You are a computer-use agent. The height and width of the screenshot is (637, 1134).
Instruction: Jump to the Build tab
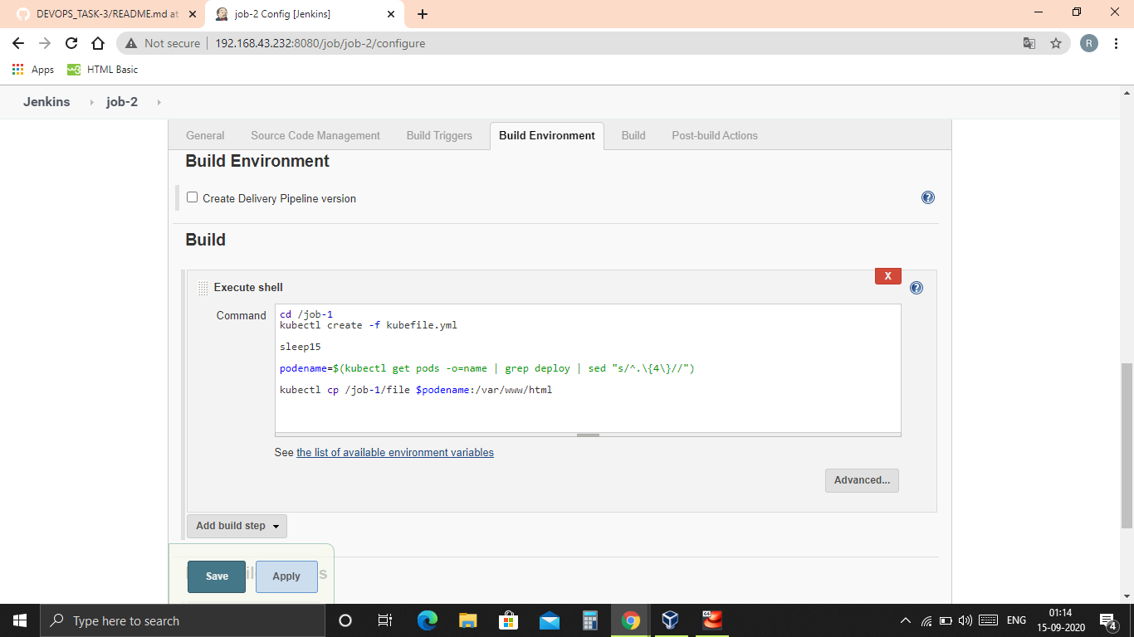(633, 135)
